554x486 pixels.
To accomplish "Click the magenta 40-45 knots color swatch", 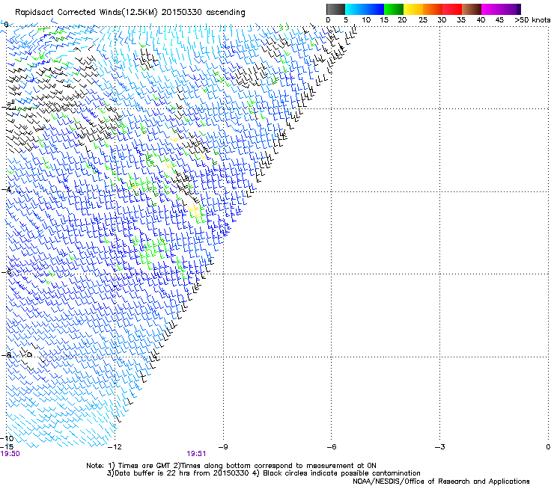I will [491, 9].
